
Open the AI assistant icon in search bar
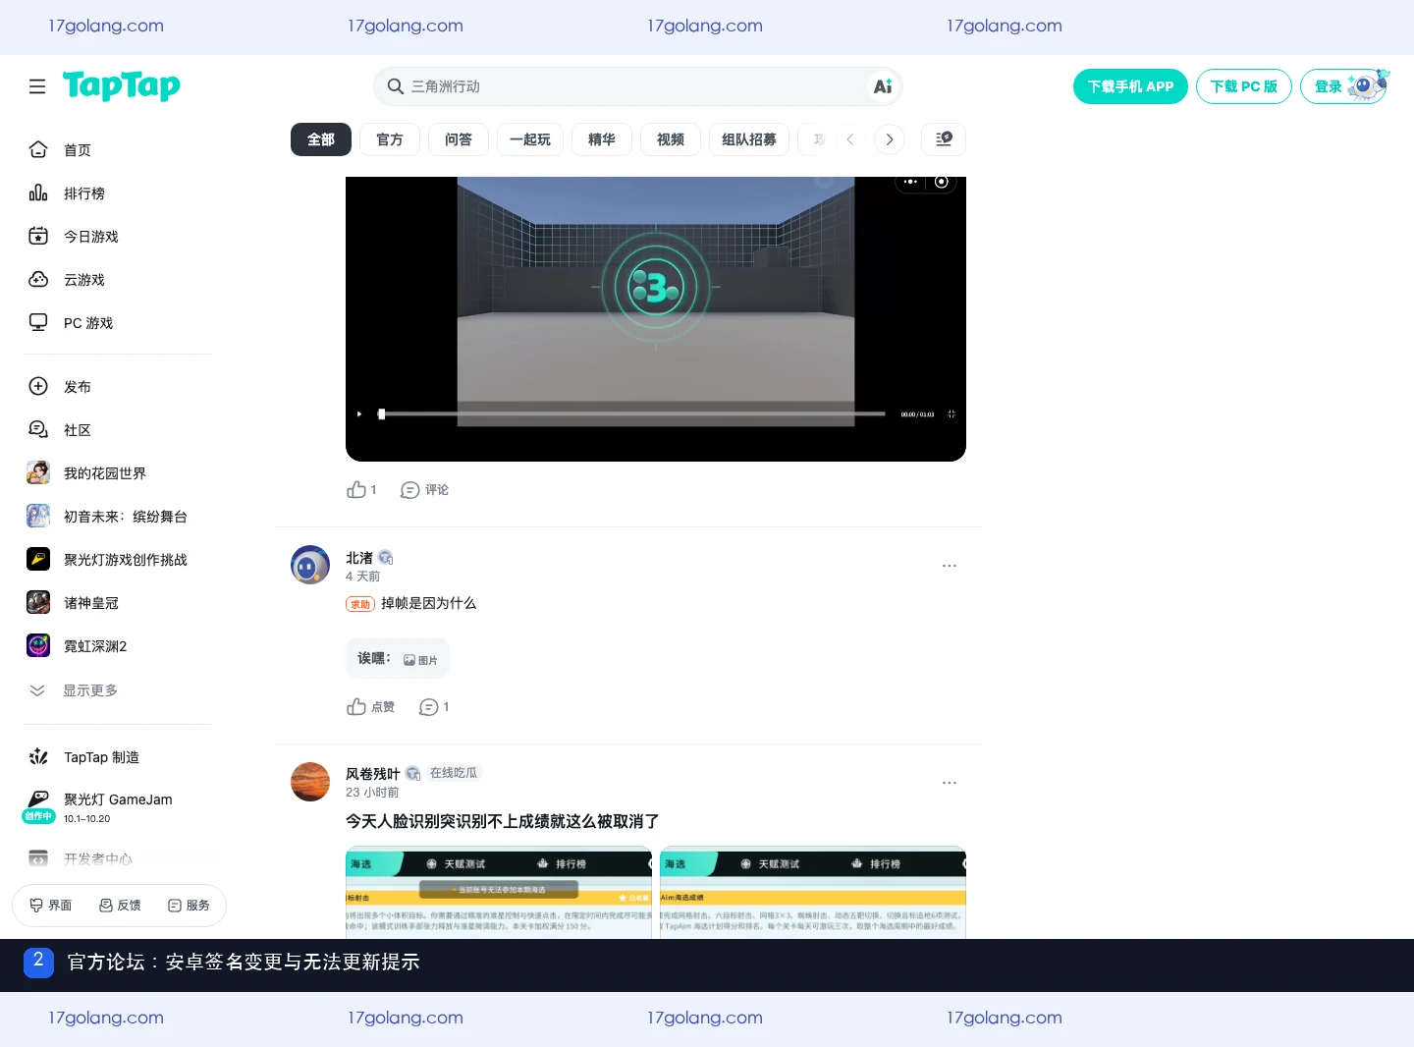883,86
